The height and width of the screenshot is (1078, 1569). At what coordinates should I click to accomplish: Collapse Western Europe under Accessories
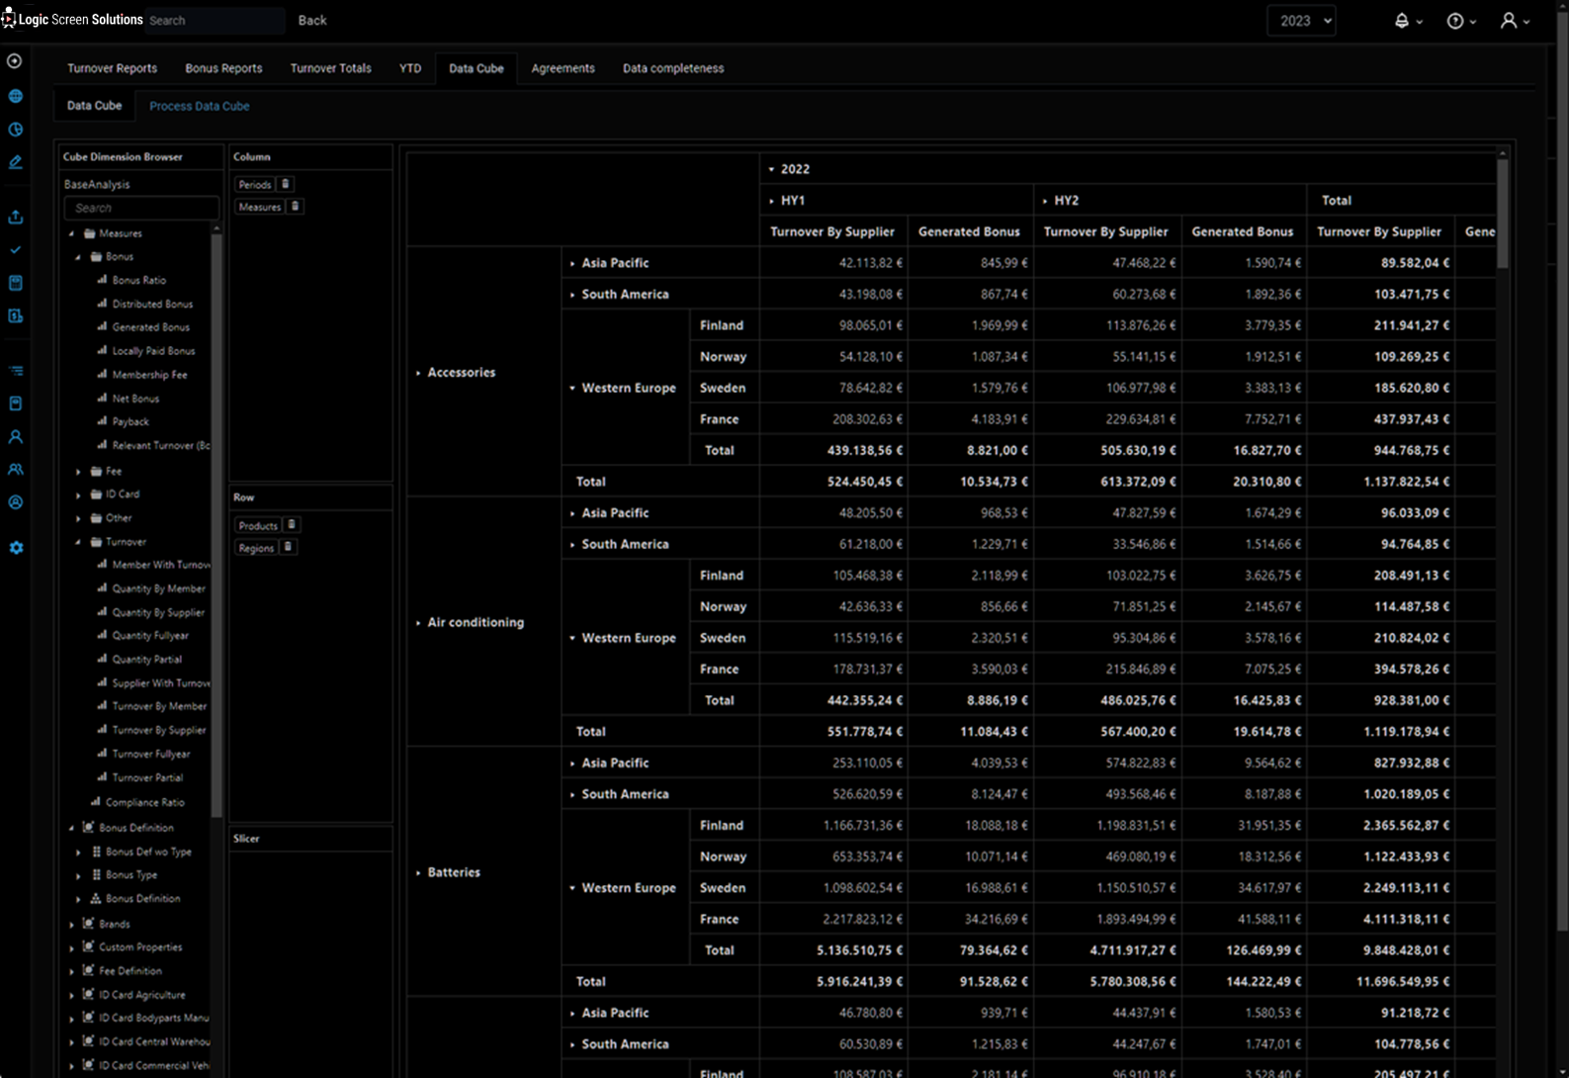pyautogui.click(x=572, y=388)
